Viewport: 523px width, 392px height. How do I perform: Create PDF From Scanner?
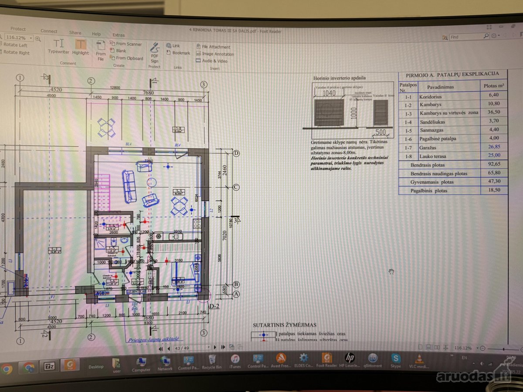126,44
